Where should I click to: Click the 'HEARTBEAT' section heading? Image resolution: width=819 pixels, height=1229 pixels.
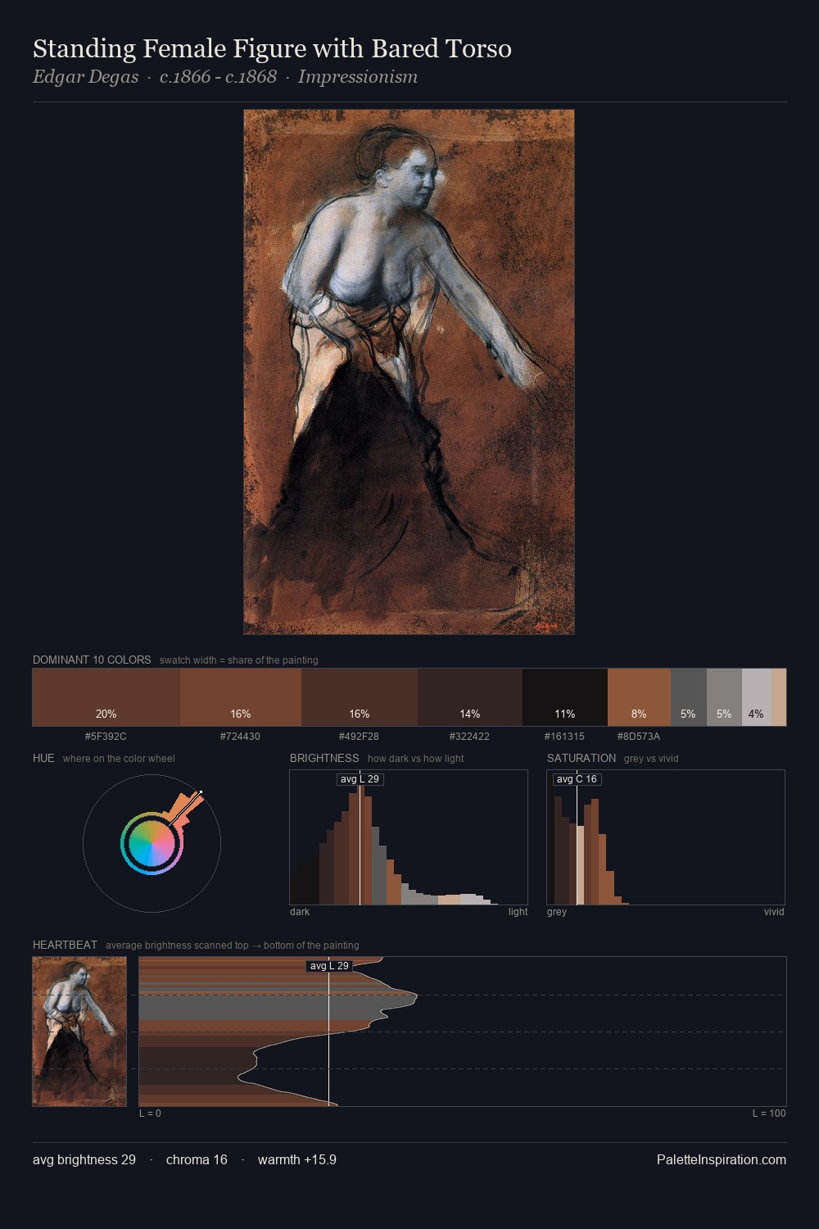pyautogui.click(x=65, y=945)
